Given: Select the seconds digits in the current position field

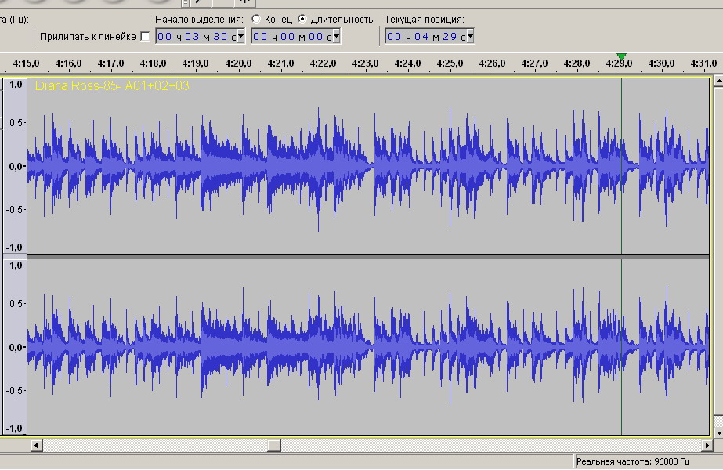Looking at the screenshot, I should (x=450, y=37).
